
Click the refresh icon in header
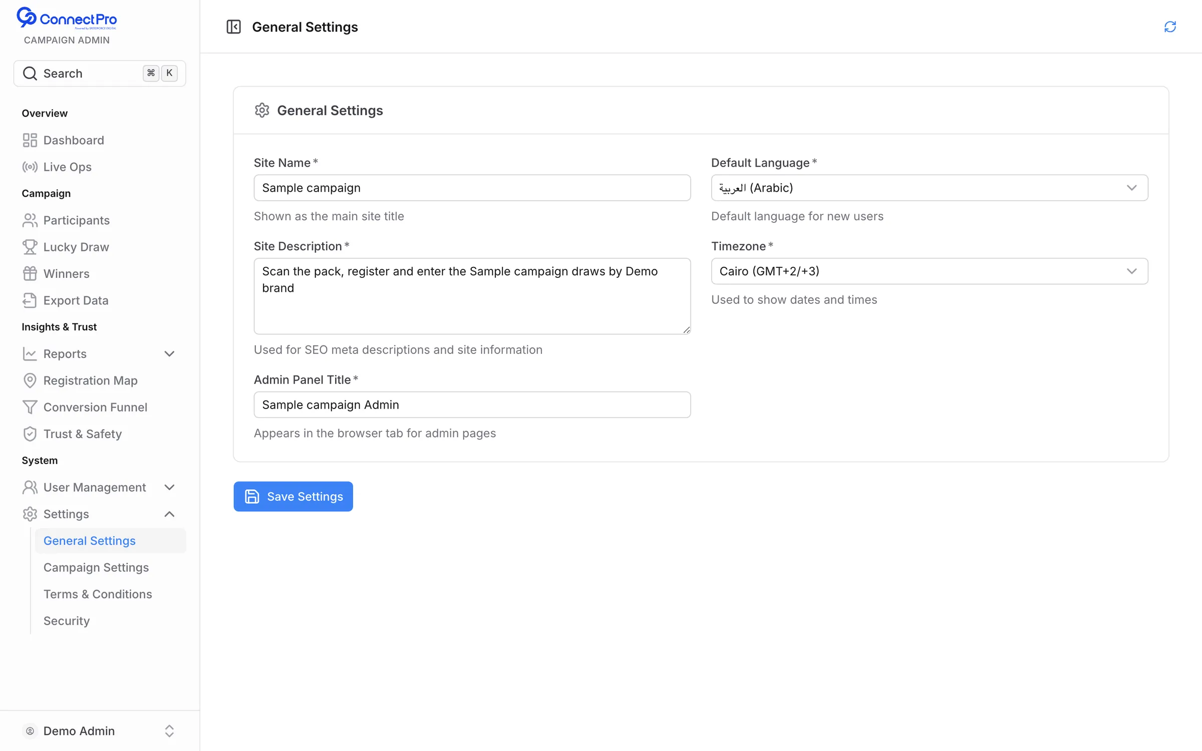pos(1170,27)
